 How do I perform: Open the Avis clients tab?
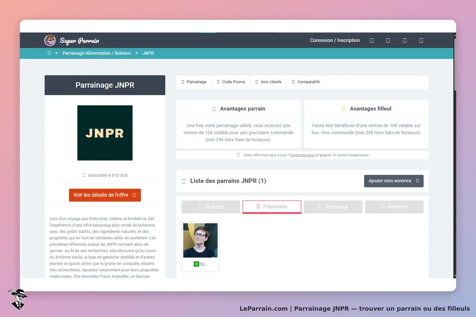268,82
